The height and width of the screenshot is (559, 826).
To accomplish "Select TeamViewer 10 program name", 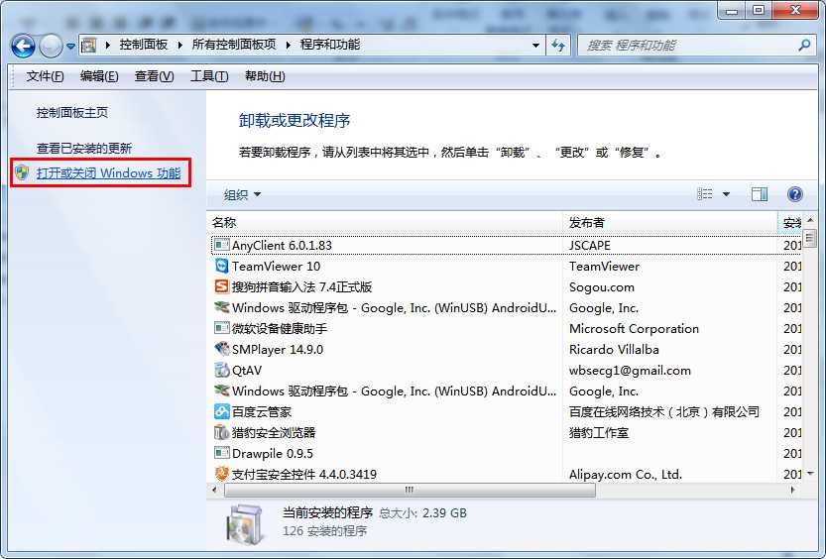I will tap(276, 267).
